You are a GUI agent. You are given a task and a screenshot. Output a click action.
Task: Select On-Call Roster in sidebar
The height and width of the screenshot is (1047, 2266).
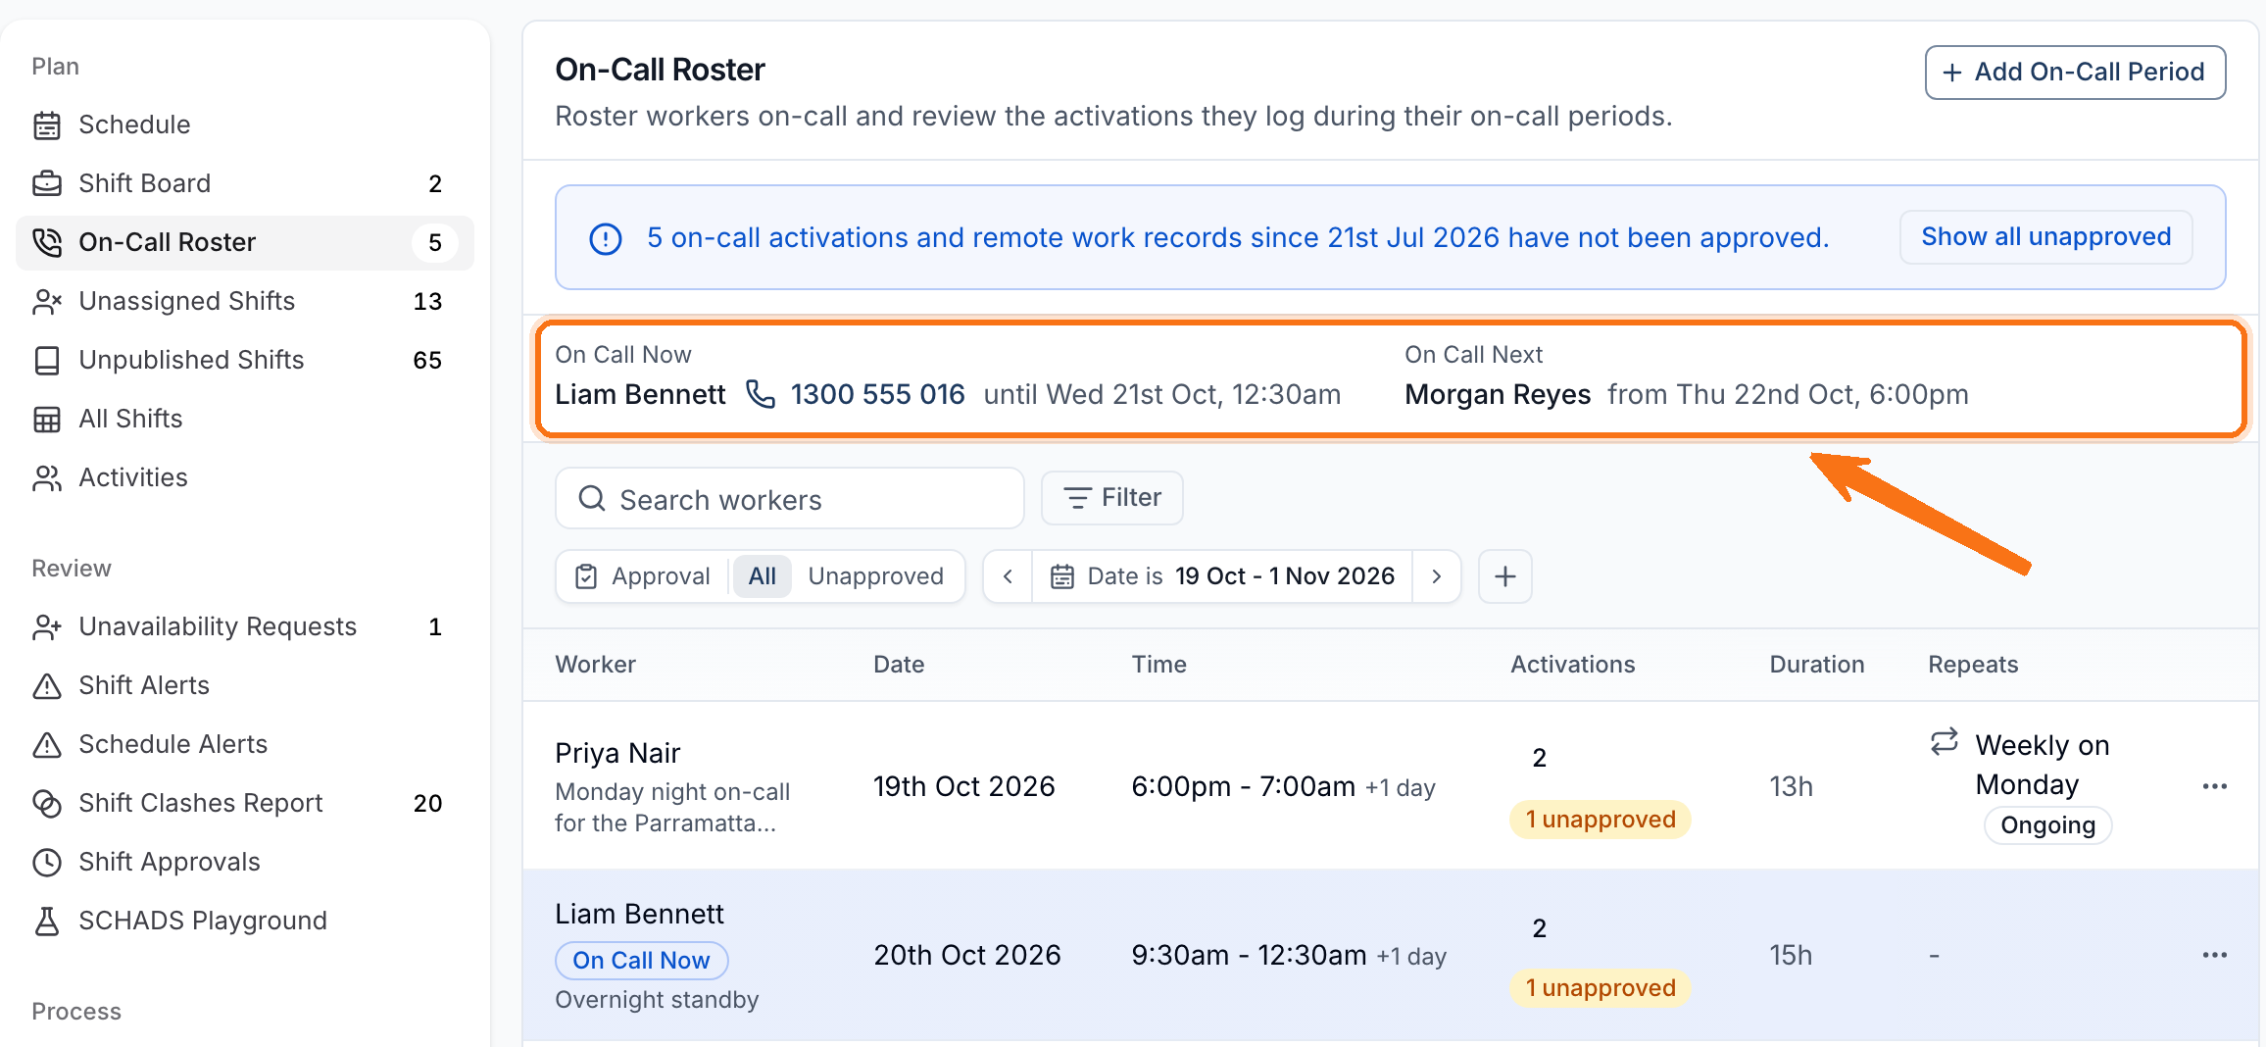245,242
